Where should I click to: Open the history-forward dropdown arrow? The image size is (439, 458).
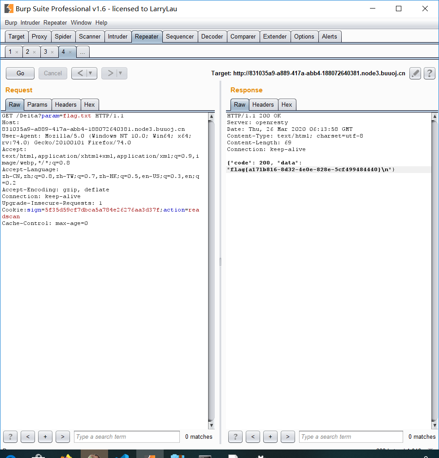point(121,73)
